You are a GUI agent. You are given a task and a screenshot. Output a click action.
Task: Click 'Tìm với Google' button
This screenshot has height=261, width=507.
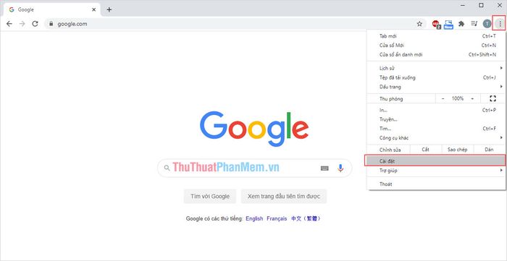(x=210, y=196)
